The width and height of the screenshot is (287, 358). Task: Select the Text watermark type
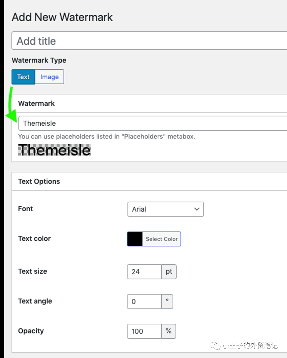[x=23, y=77]
